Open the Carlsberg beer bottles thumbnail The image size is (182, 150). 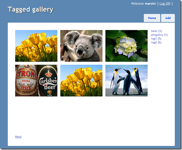(x=36, y=81)
